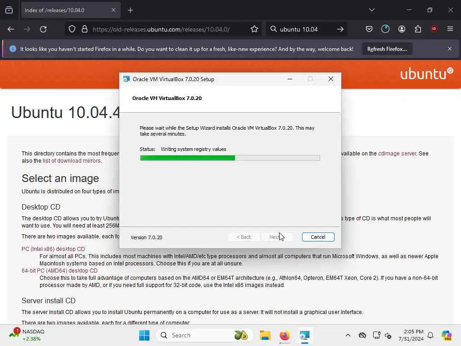Click the VirtualBox Setup title bar icon

point(127,79)
